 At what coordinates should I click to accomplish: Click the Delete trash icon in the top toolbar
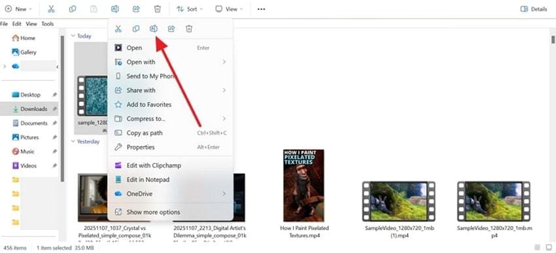tap(158, 9)
